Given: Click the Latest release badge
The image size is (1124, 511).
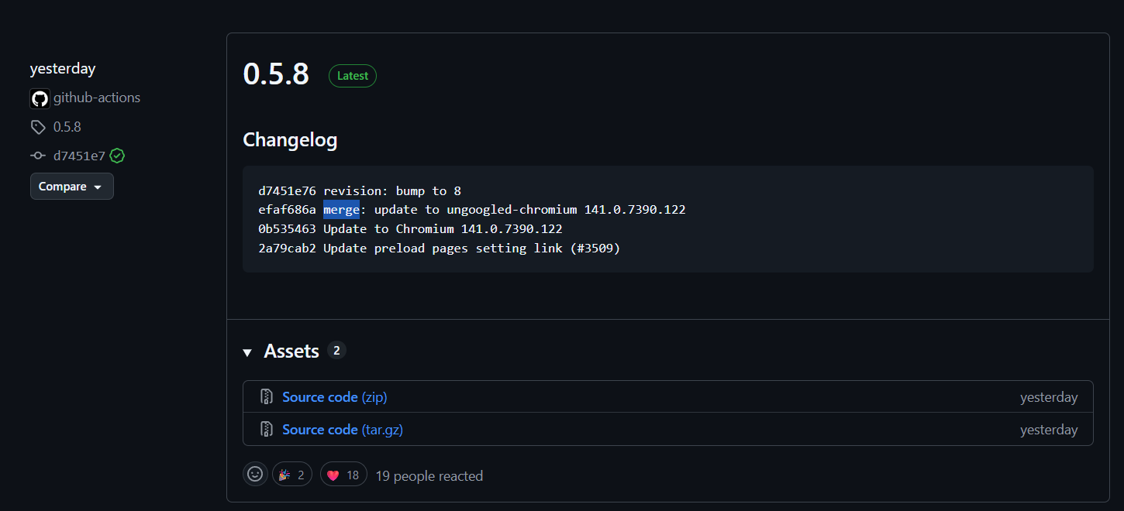Looking at the screenshot, I should [353, 76].
